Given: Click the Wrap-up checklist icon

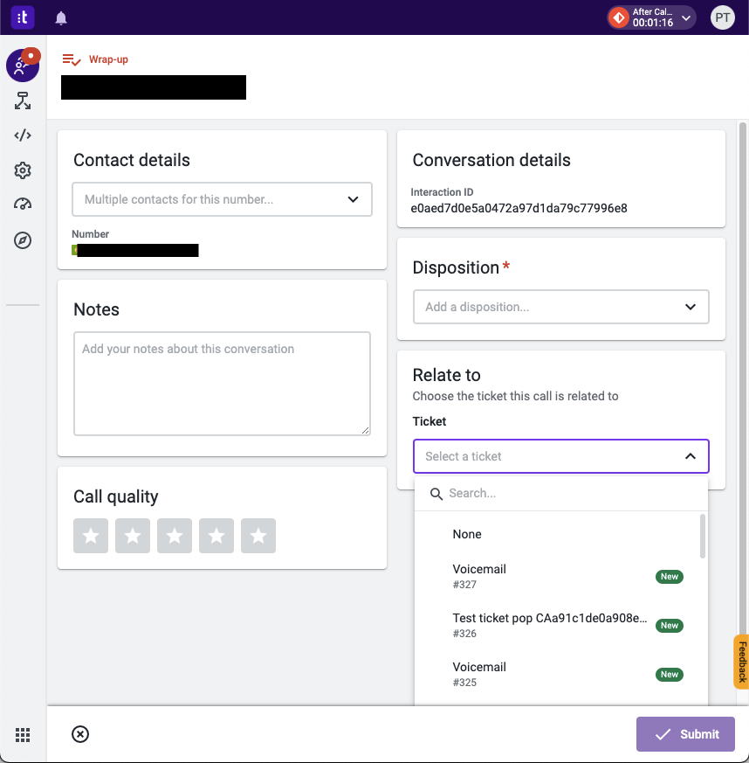Looking at the screenshot, I should tap(72, 59).
